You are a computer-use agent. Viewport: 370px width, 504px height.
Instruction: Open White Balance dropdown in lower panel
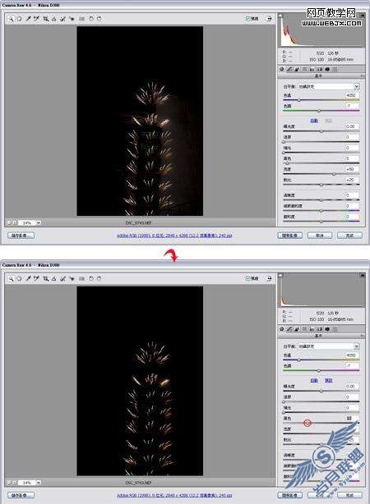click(328, 346)
